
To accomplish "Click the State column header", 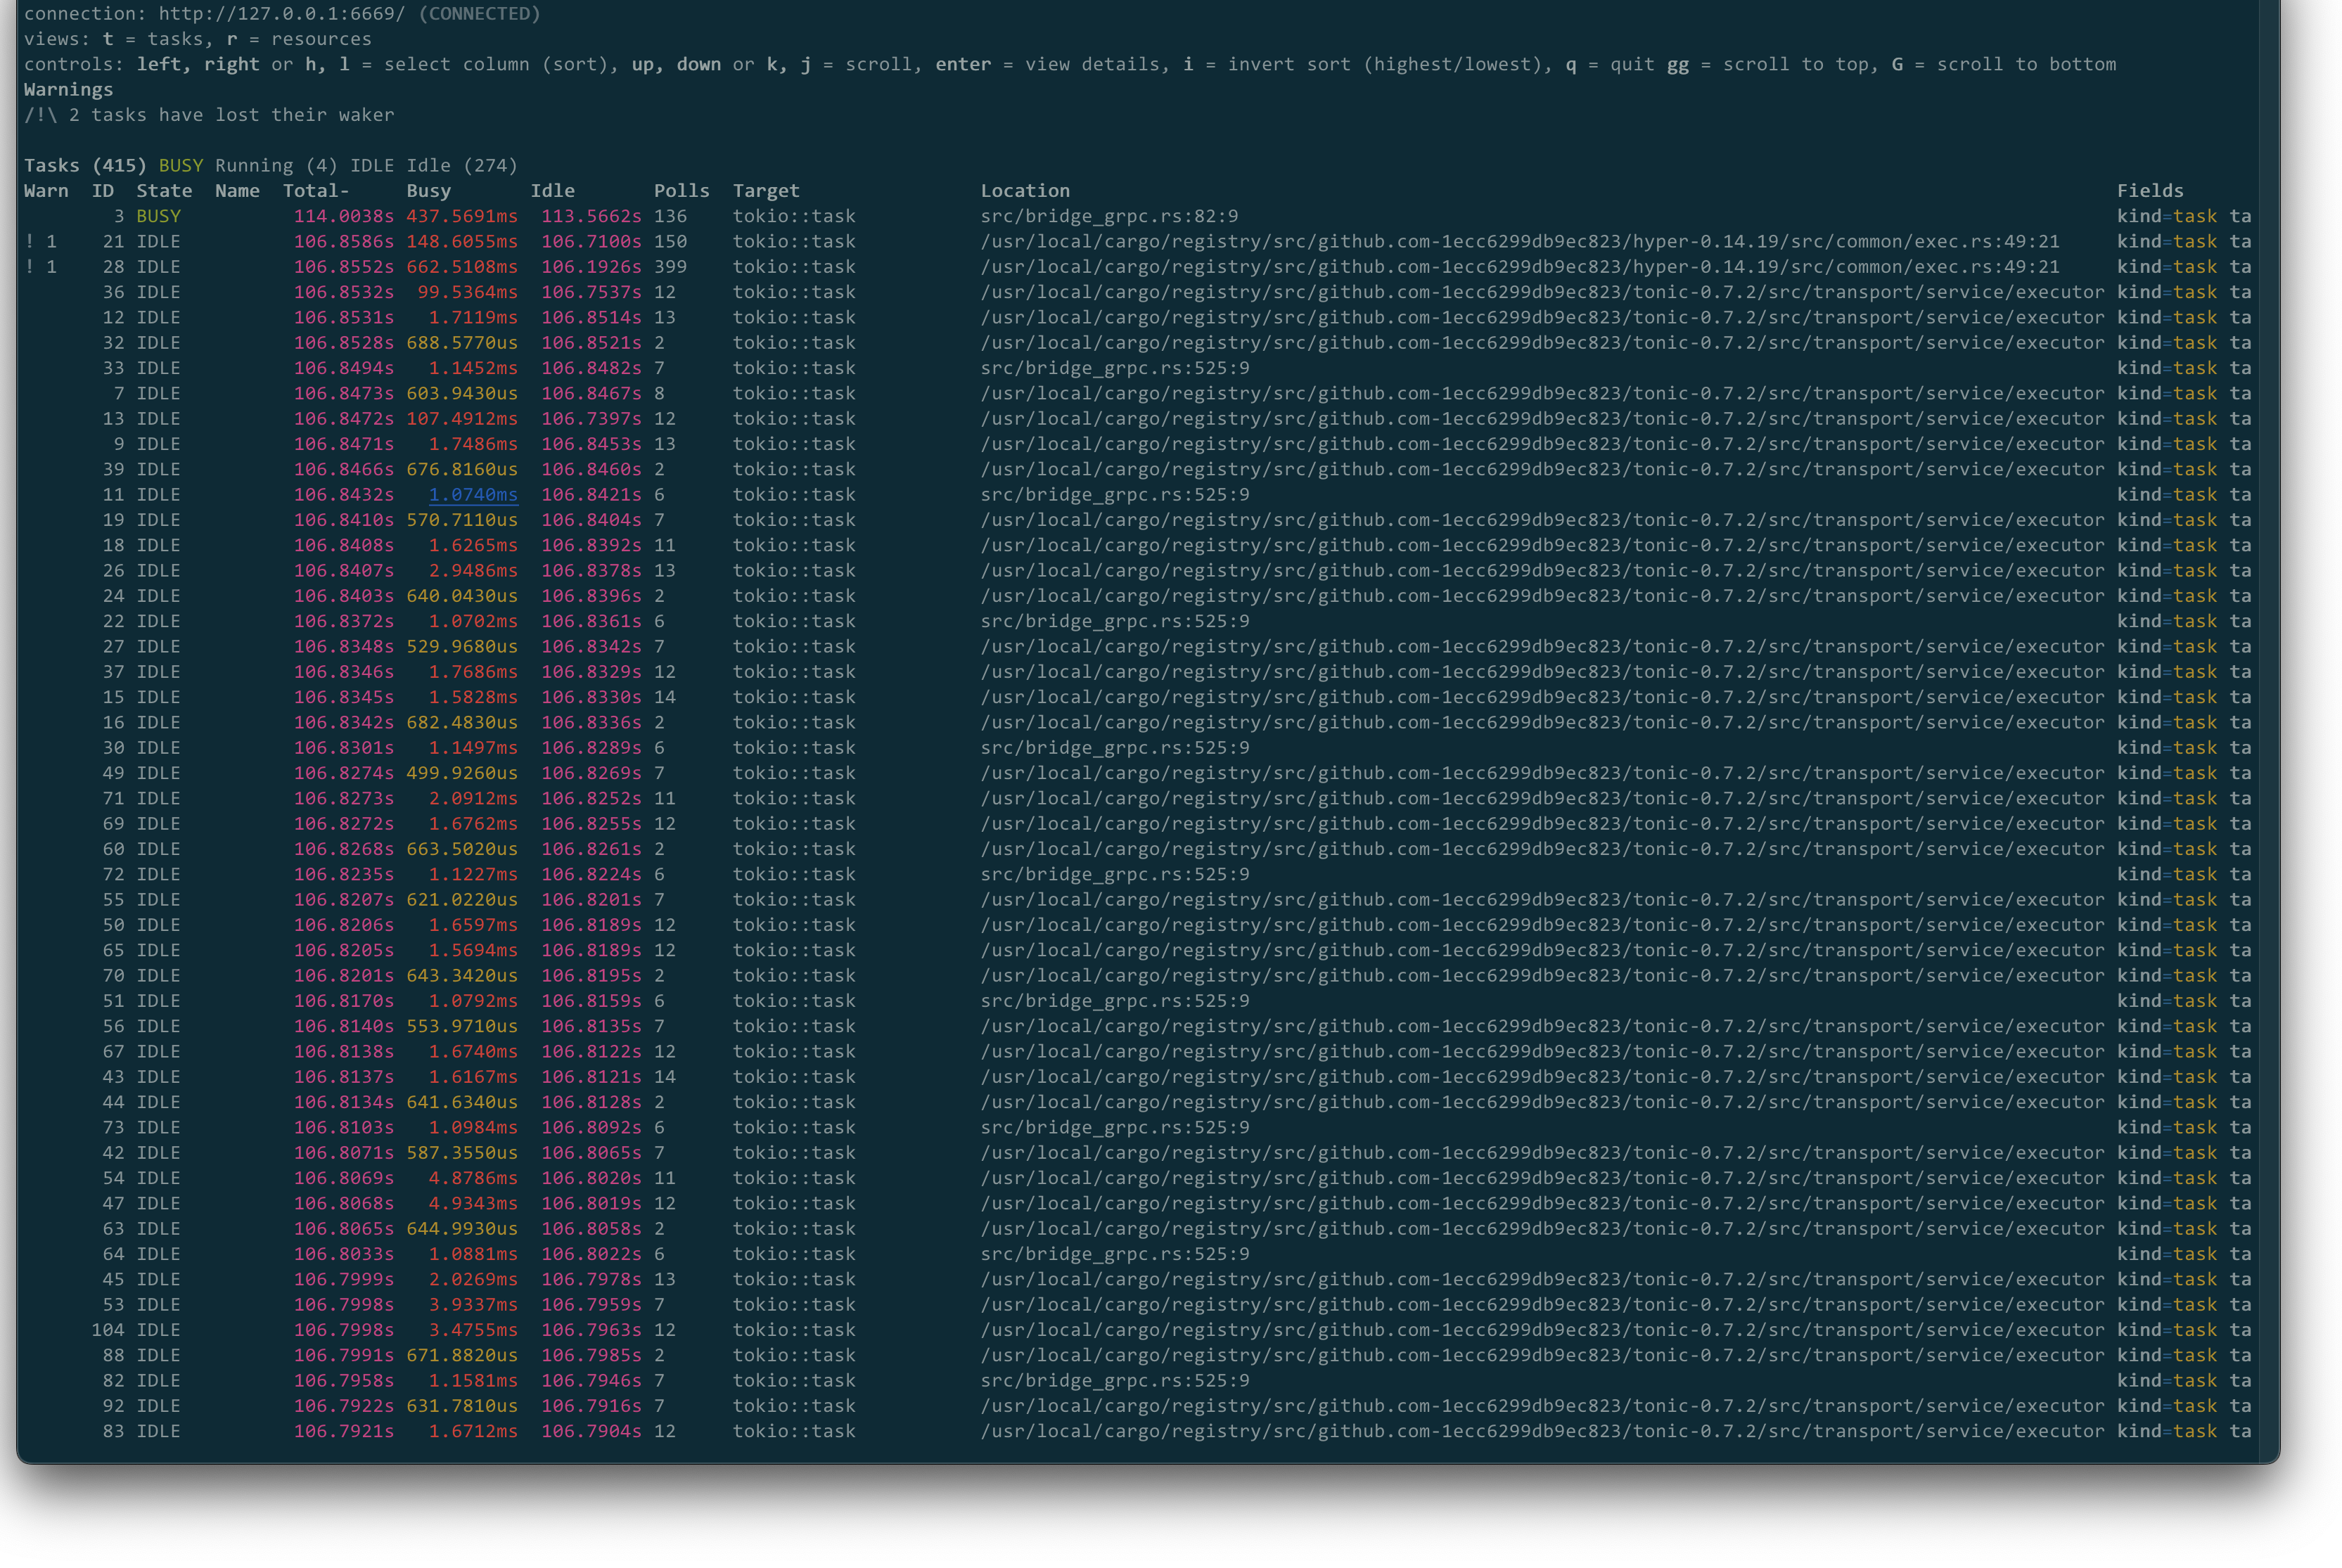I will point(164,190).
